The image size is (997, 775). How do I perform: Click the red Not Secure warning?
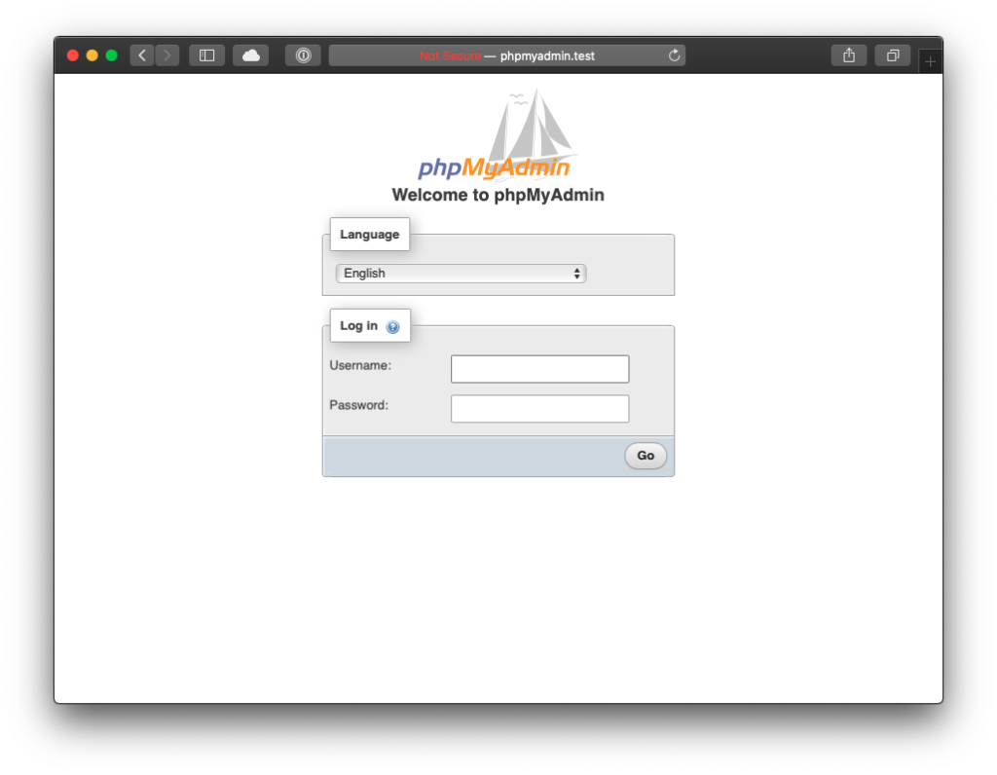click(x=450, y=55)
